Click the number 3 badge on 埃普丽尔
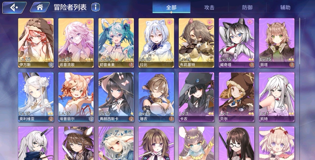 point(91,119)
